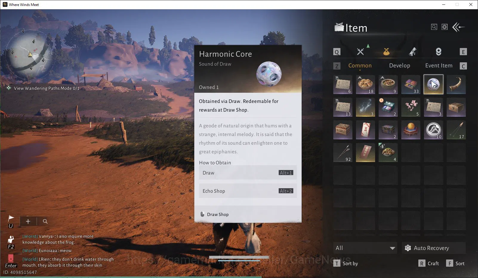Close inventory with the back arrow icon
The height and width of the screenshot is (278, 478).
click(x=459, y=27)
